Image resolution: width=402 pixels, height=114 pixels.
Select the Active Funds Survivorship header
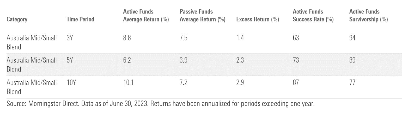click(368, 16)
